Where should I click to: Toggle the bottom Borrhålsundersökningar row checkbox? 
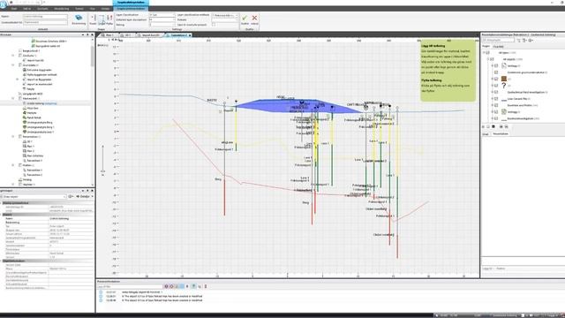pyautogui.click(x=496, y=118)
